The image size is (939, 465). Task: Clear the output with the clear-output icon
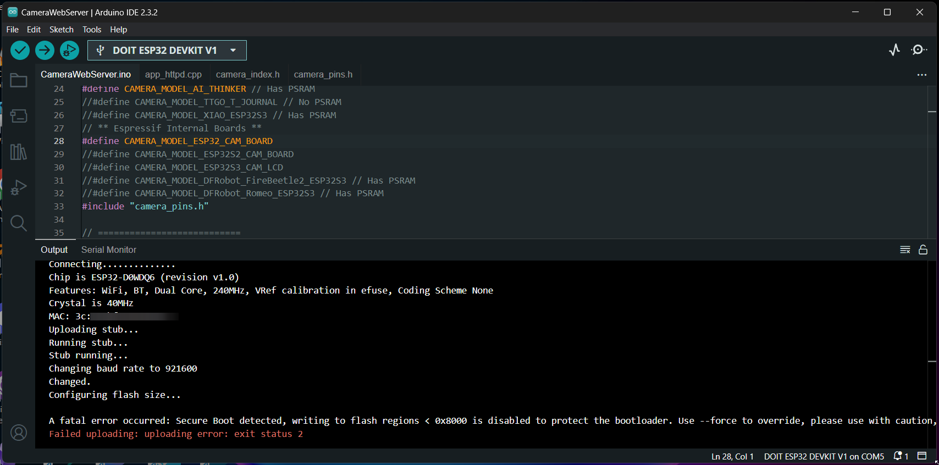point(905,250)
